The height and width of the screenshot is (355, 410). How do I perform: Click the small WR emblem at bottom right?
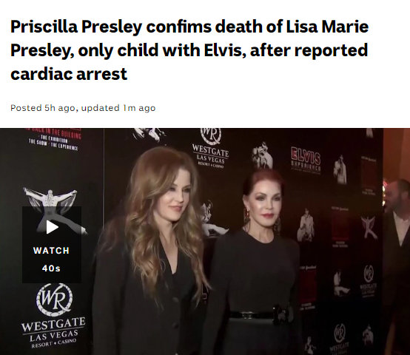[x=340, y=333]
